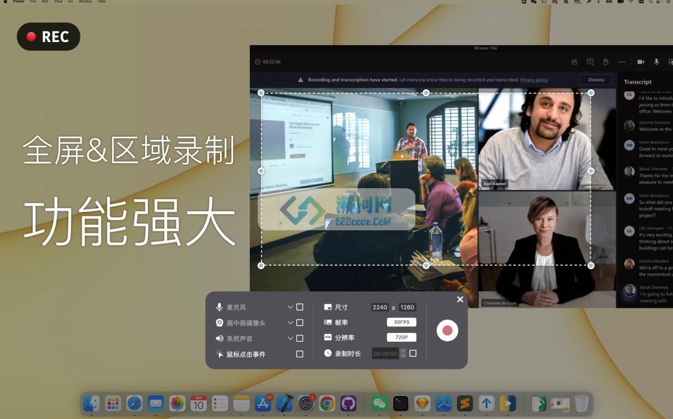
Task: Launch Google Chrome from the Dock
Action: (327, 403)
